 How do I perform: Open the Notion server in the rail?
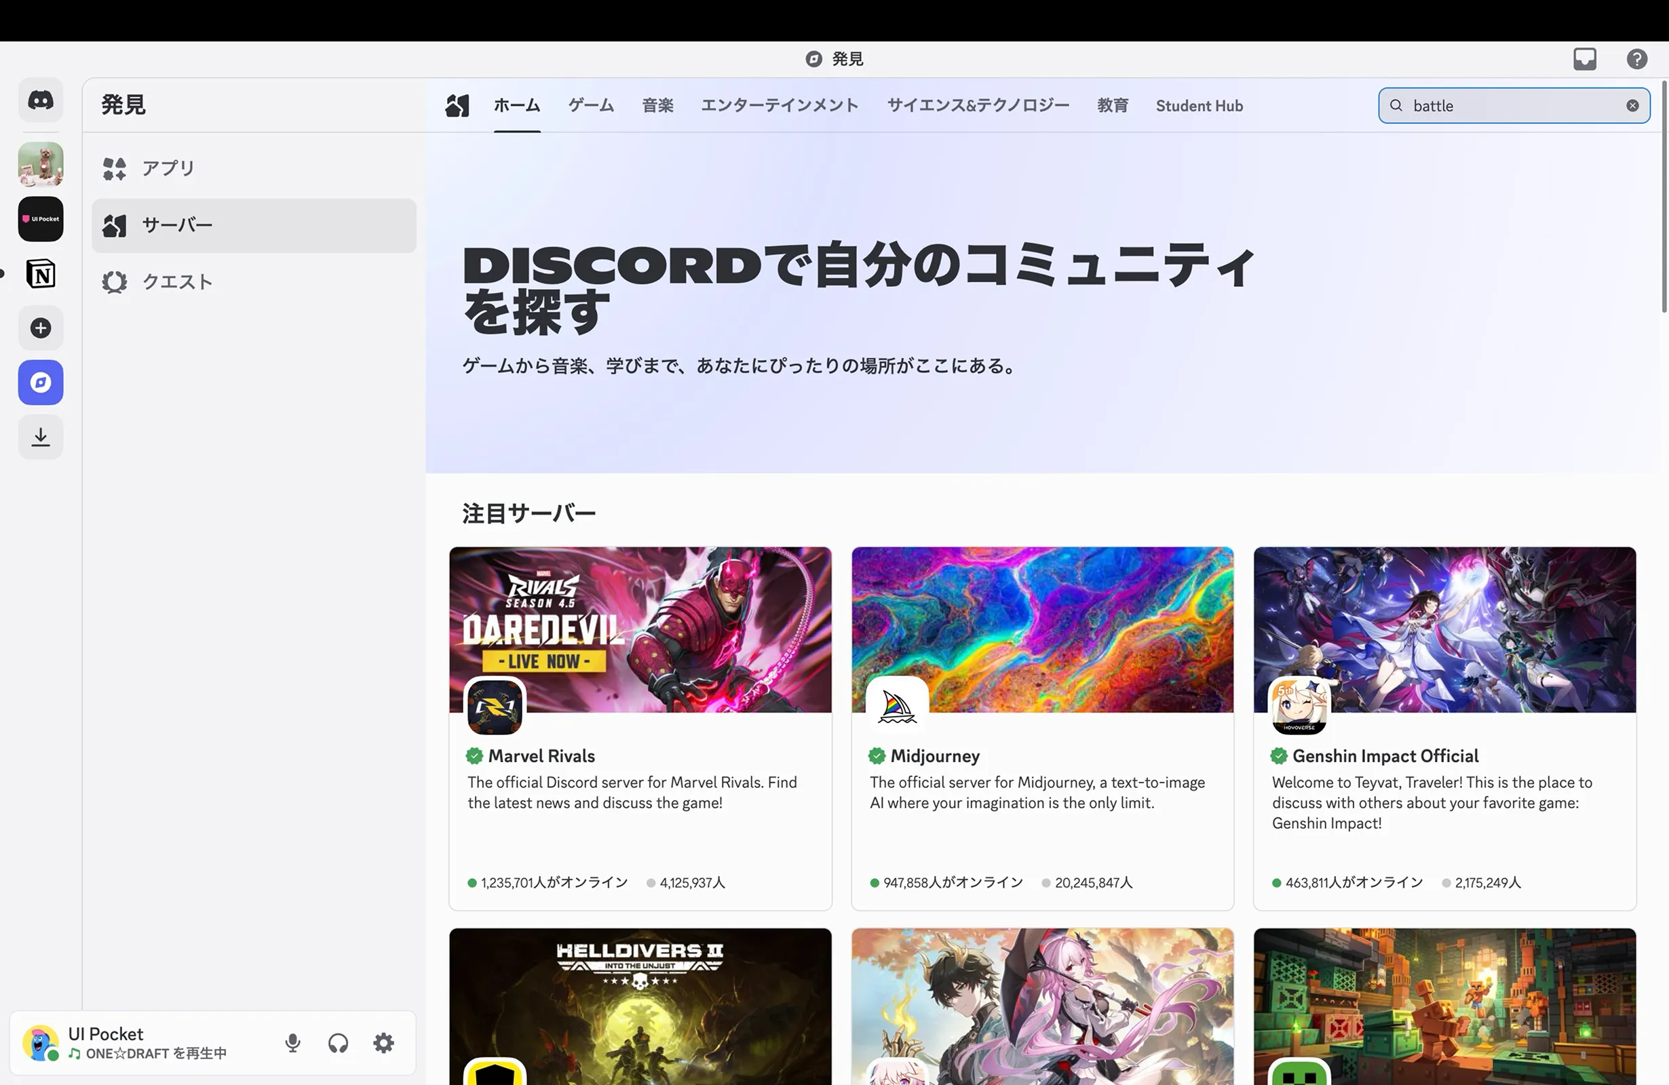click(40, 273)
